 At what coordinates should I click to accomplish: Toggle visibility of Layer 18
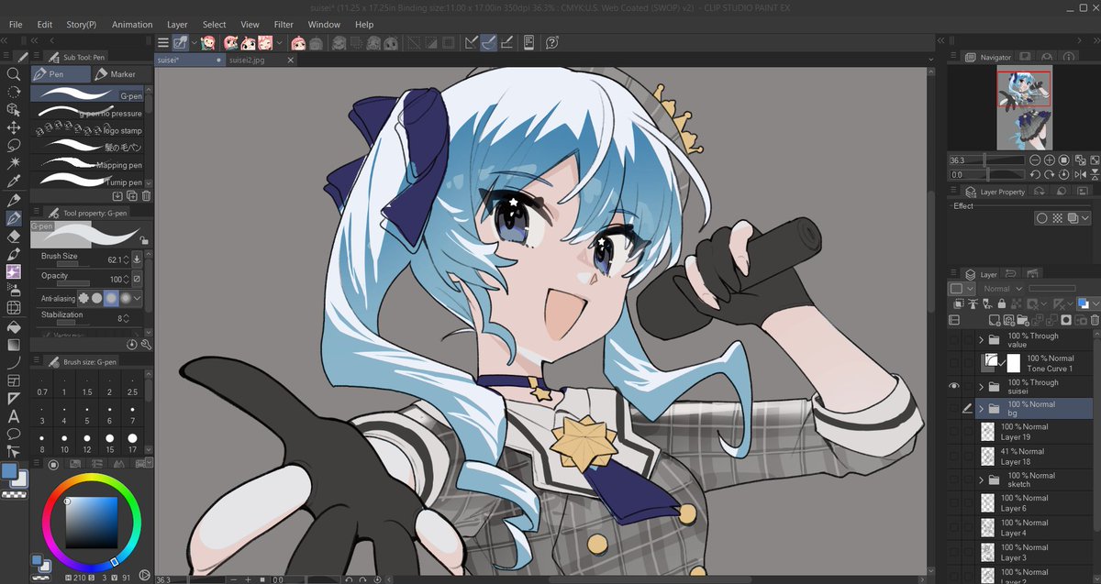[x=956, y=456]
